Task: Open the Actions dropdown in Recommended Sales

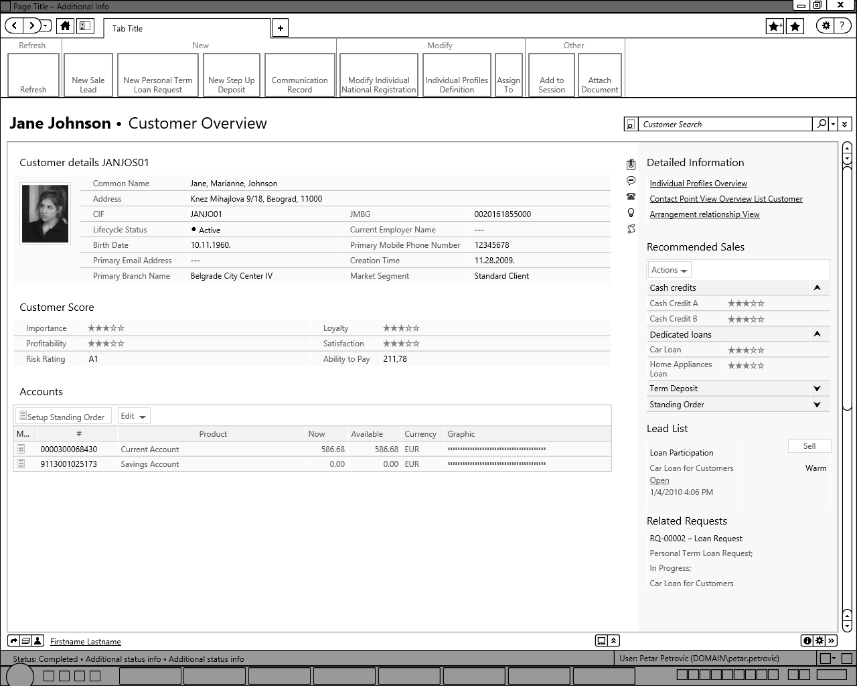Action: [x=669, y=270]
